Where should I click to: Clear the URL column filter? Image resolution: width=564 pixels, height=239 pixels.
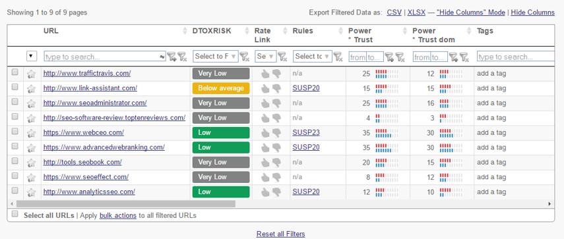pos(182,57)
